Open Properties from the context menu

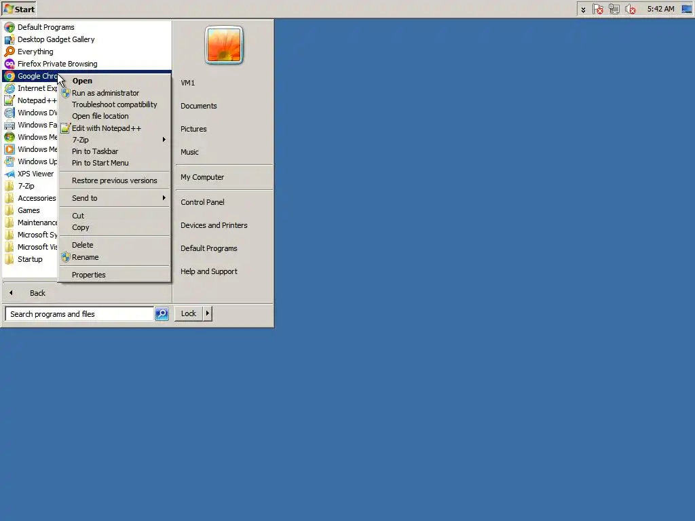tap(115, 275)
